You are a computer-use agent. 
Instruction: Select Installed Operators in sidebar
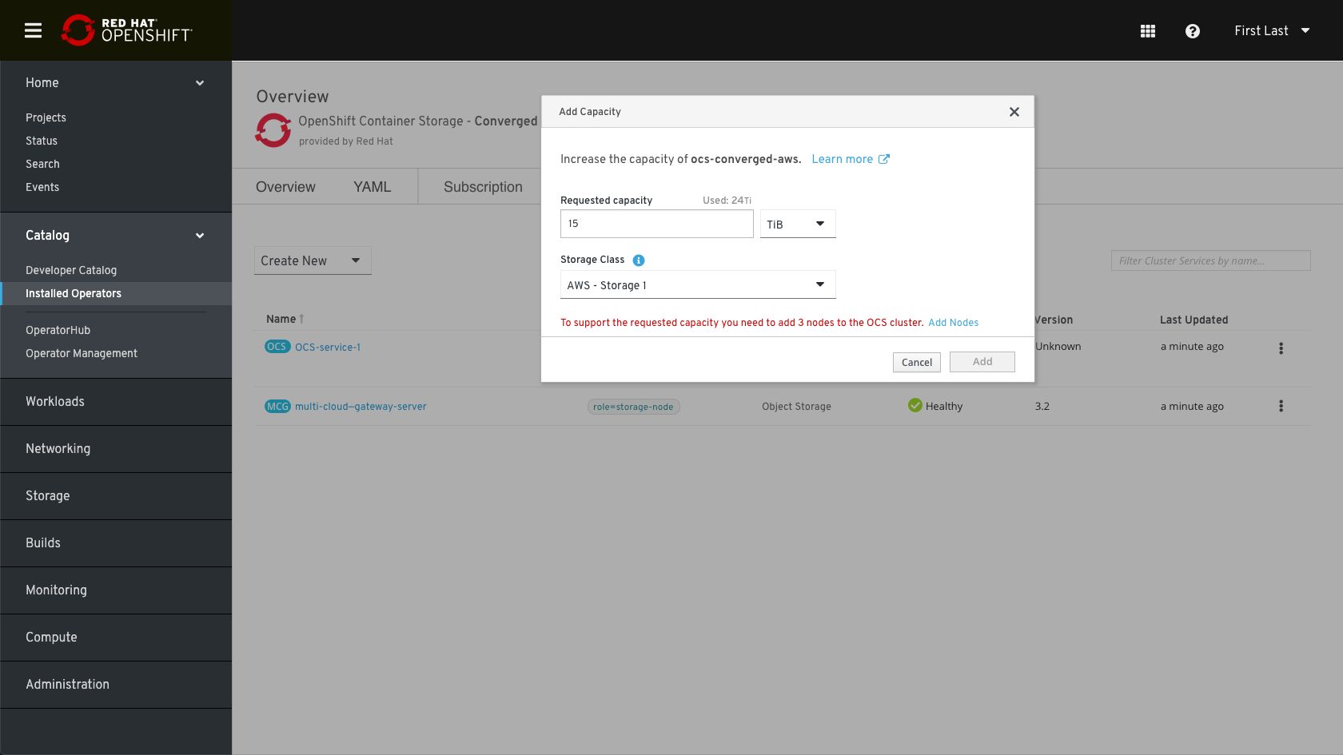(116, 293)
